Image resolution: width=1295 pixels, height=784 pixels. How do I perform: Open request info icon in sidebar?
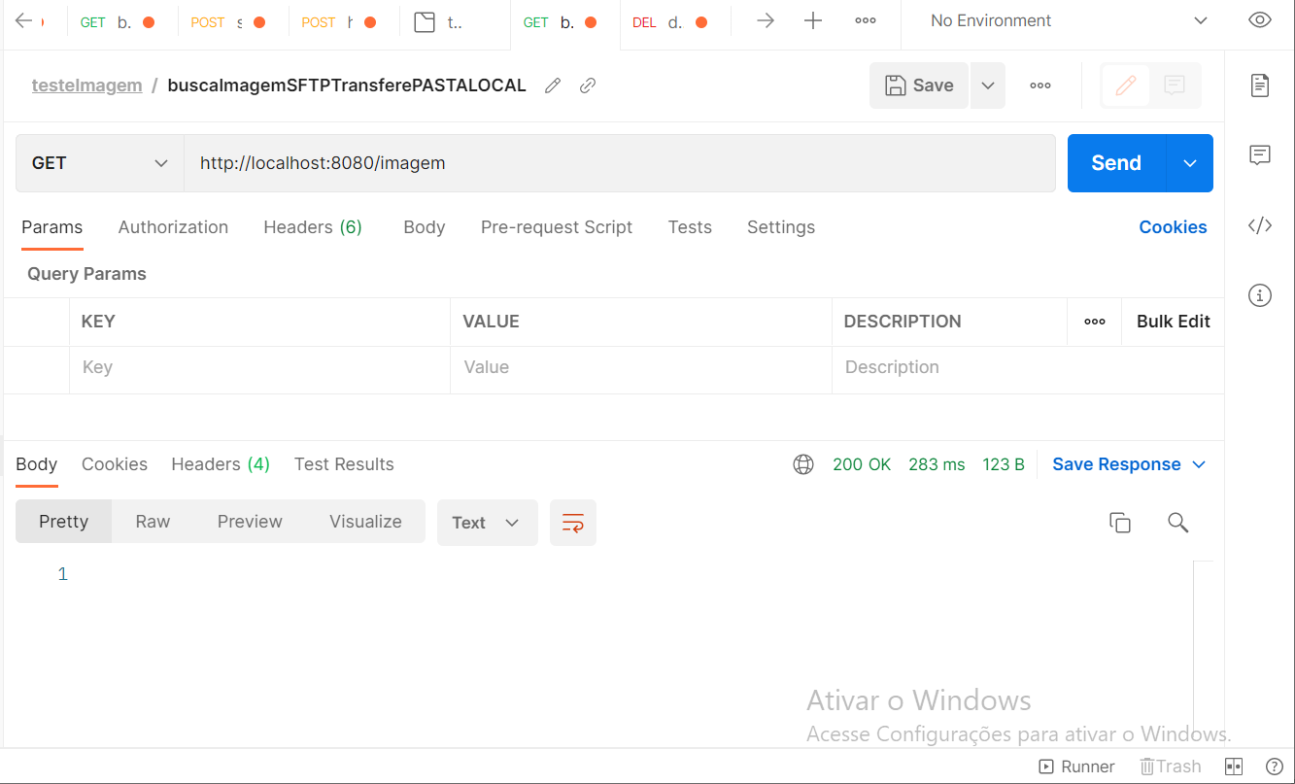[1260, 295]
